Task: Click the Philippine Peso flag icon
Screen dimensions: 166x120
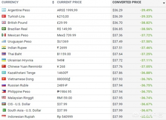Action: [4, 91]
